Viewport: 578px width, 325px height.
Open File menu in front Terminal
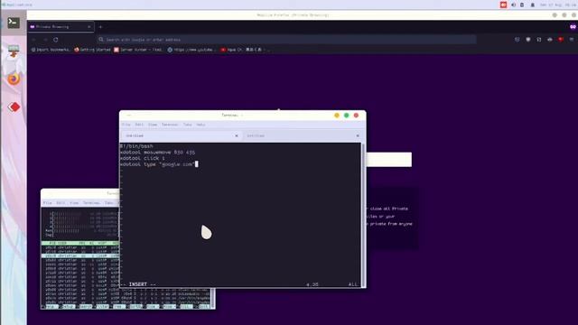tap(126, 125)
